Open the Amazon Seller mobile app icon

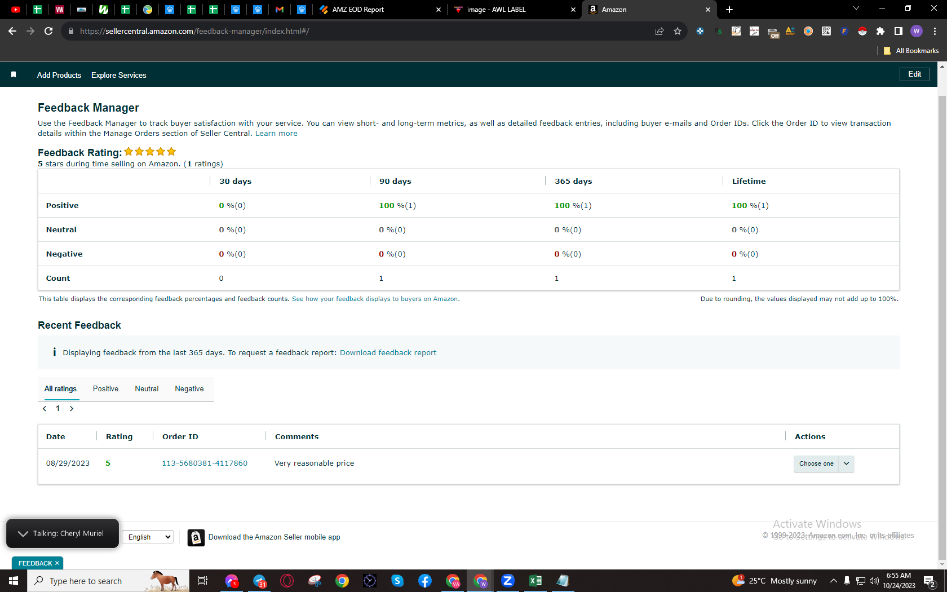coord(196,537)
